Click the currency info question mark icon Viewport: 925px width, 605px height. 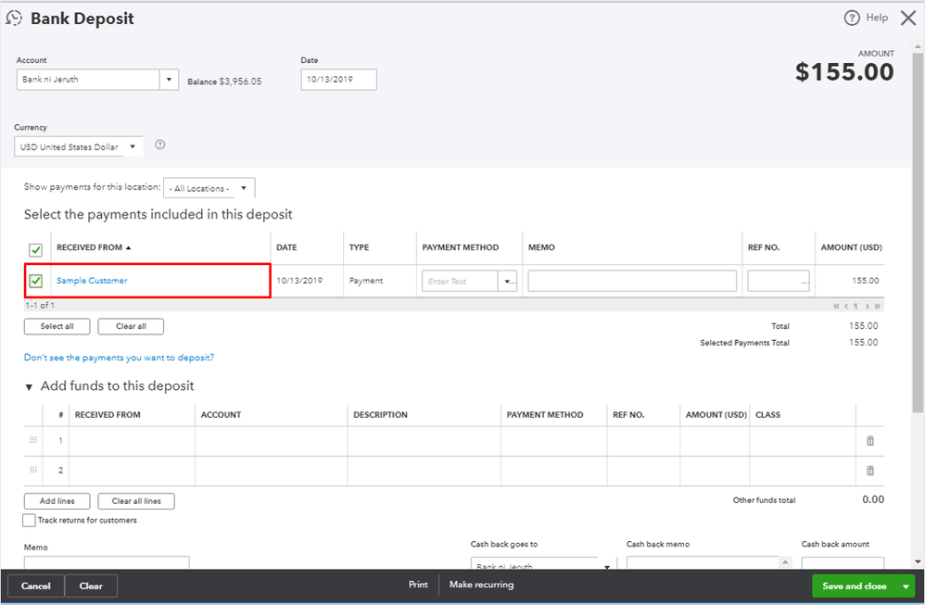click(x=159, y=145)
